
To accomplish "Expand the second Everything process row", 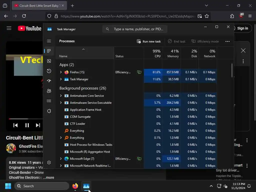I will (x=61, y=138).
